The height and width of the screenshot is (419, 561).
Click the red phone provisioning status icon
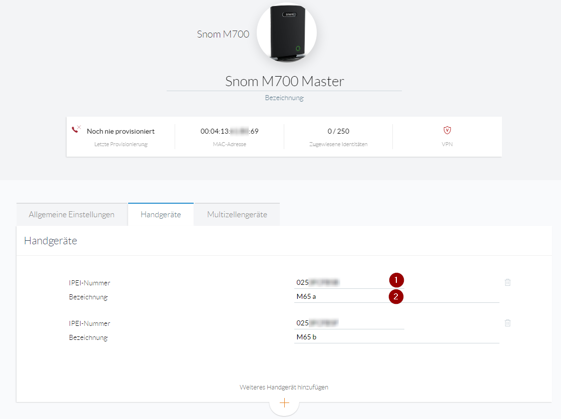76,129
